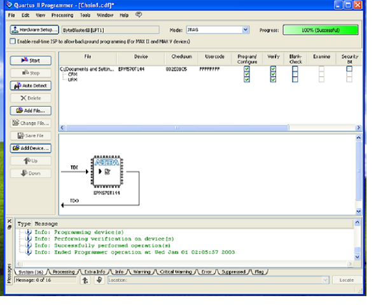The height and width of the screenshot is (305, 390).
Task: Switch to the Error messages tab
Action: click(x=206, y=272)
